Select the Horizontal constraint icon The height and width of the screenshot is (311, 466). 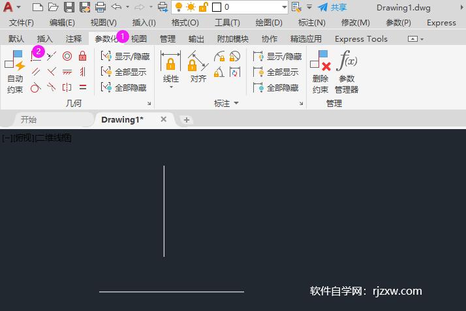pyautogui.click(x=67, y=72)
